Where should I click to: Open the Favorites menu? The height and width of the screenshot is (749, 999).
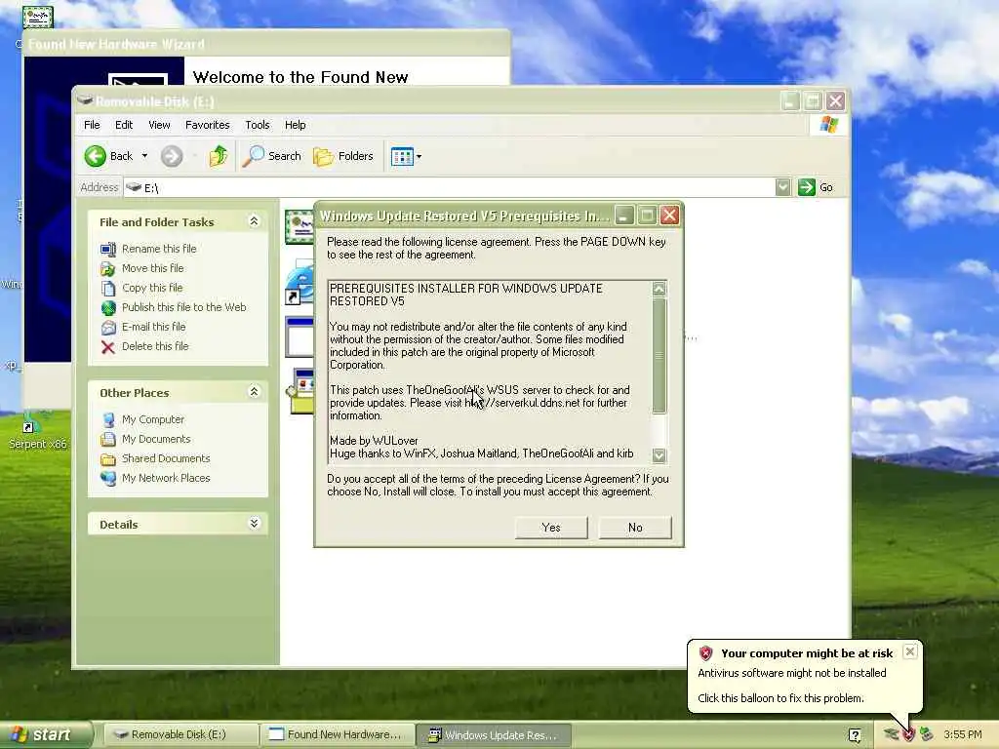[x=208, y=125]
